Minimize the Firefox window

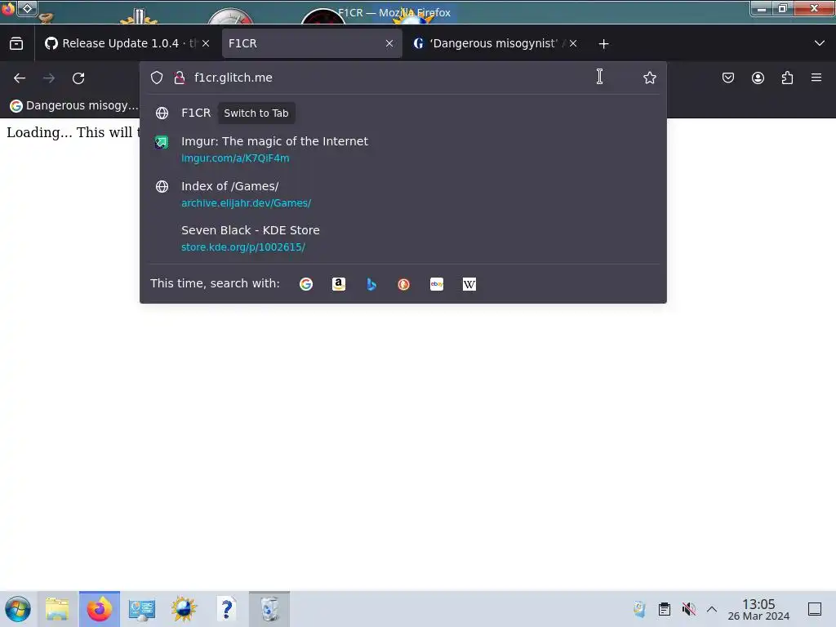[x=762, y=9]
